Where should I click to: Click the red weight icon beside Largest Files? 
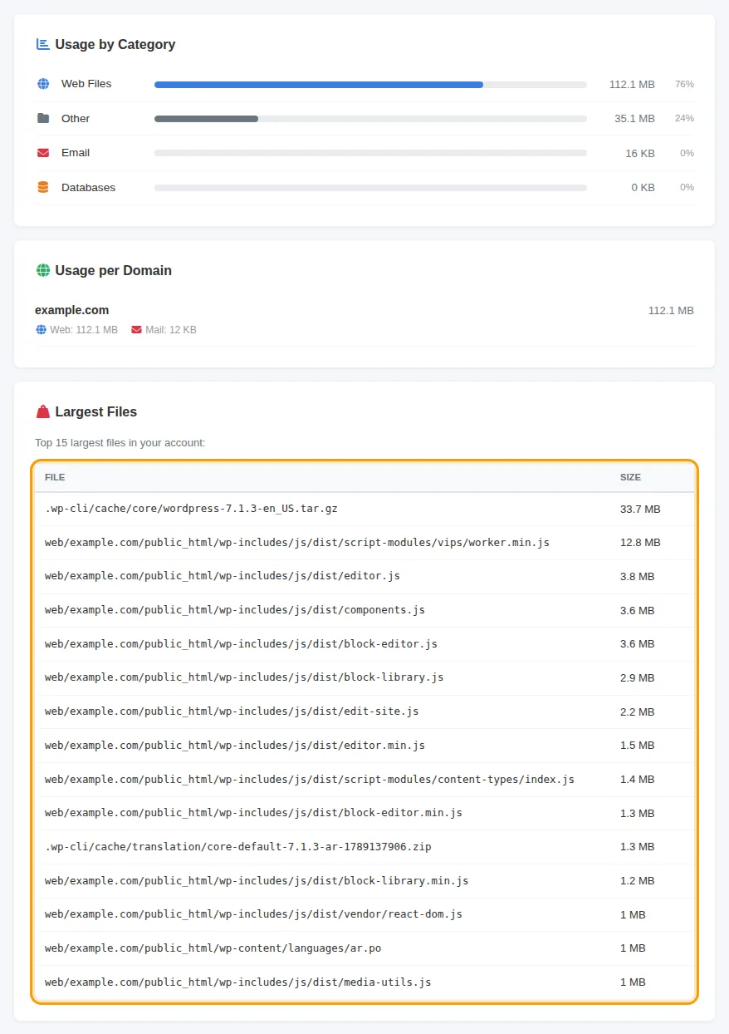coord(42,411)
